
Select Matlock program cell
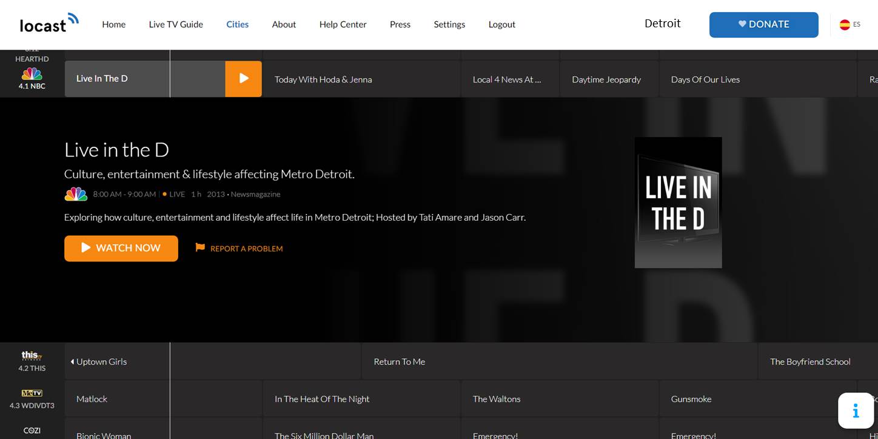pyautogui.click(x=163, y=399)
